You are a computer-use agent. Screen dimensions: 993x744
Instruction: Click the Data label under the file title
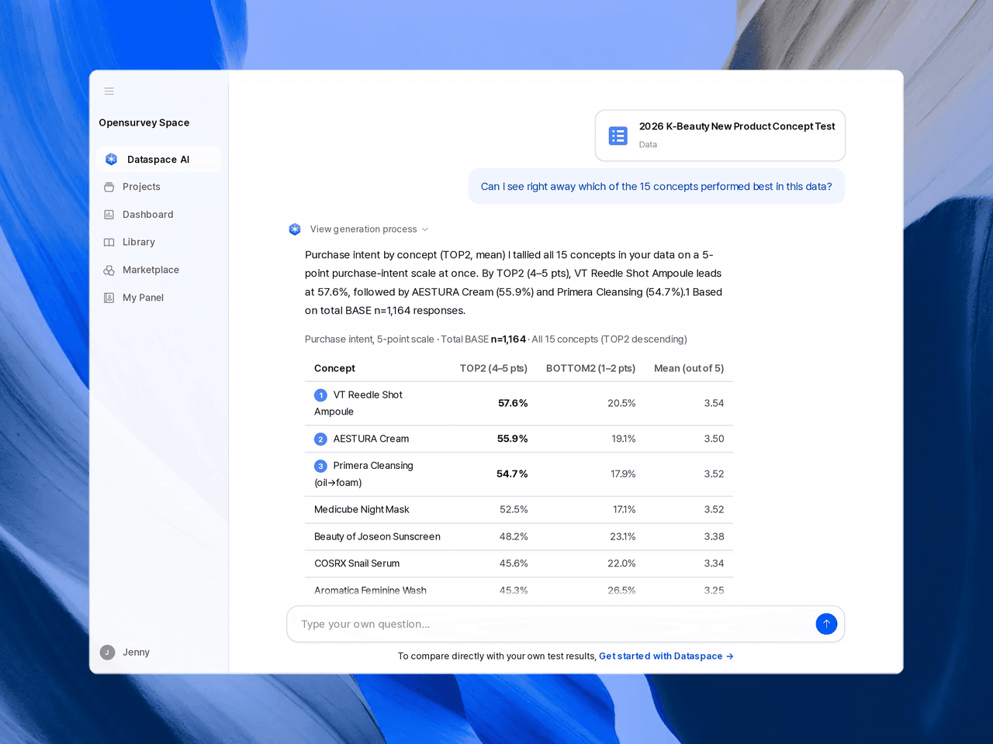coord(648,145)
